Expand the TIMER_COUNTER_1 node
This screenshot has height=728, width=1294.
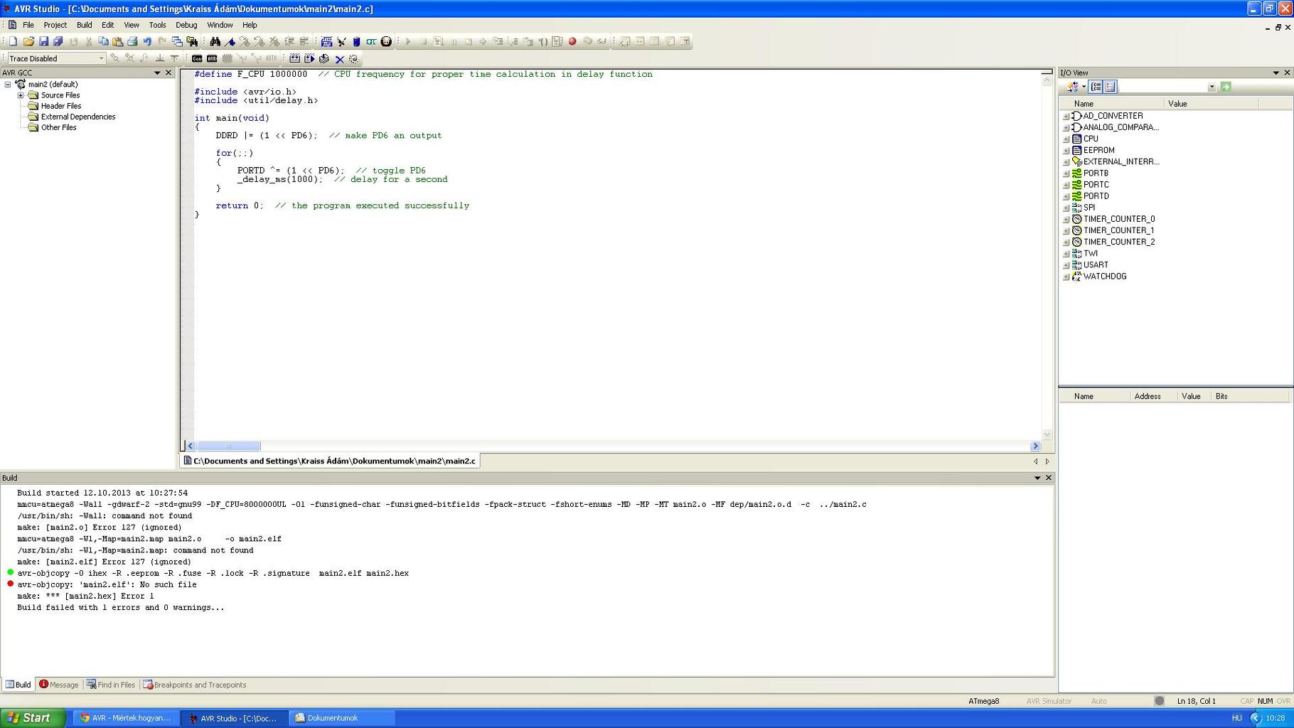coord(1066,231)
